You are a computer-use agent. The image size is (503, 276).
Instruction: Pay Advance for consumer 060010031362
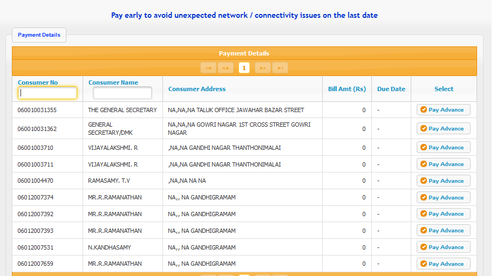point(443,129)
